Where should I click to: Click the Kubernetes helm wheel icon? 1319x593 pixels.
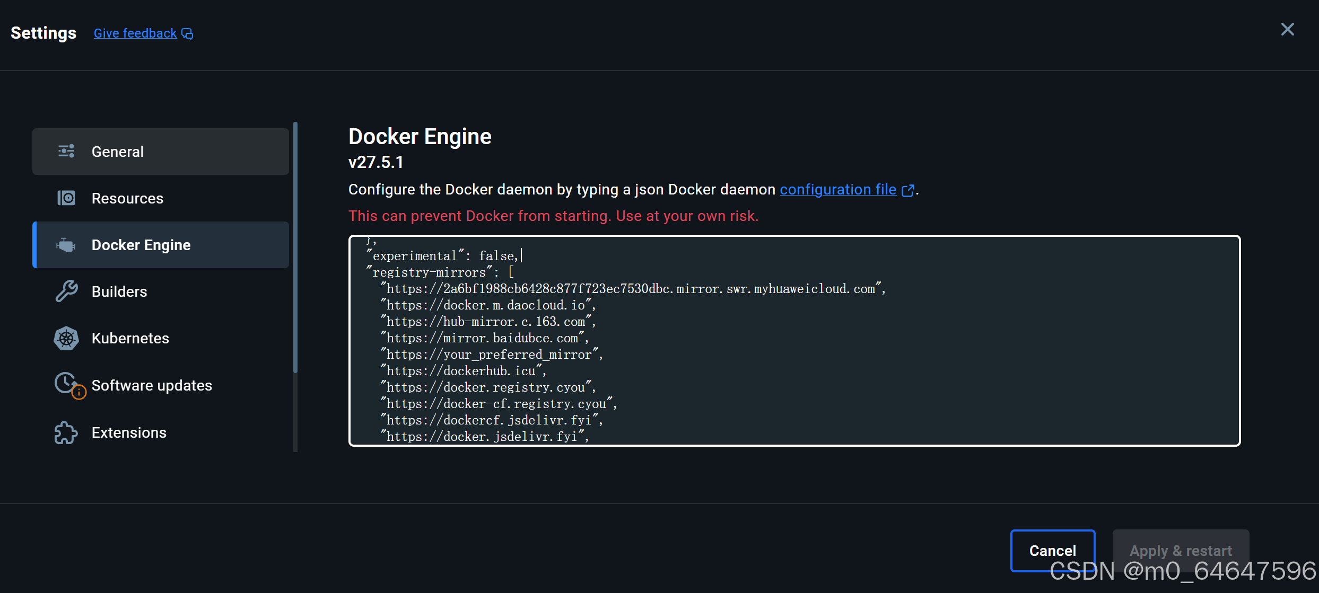pos(66,338)
